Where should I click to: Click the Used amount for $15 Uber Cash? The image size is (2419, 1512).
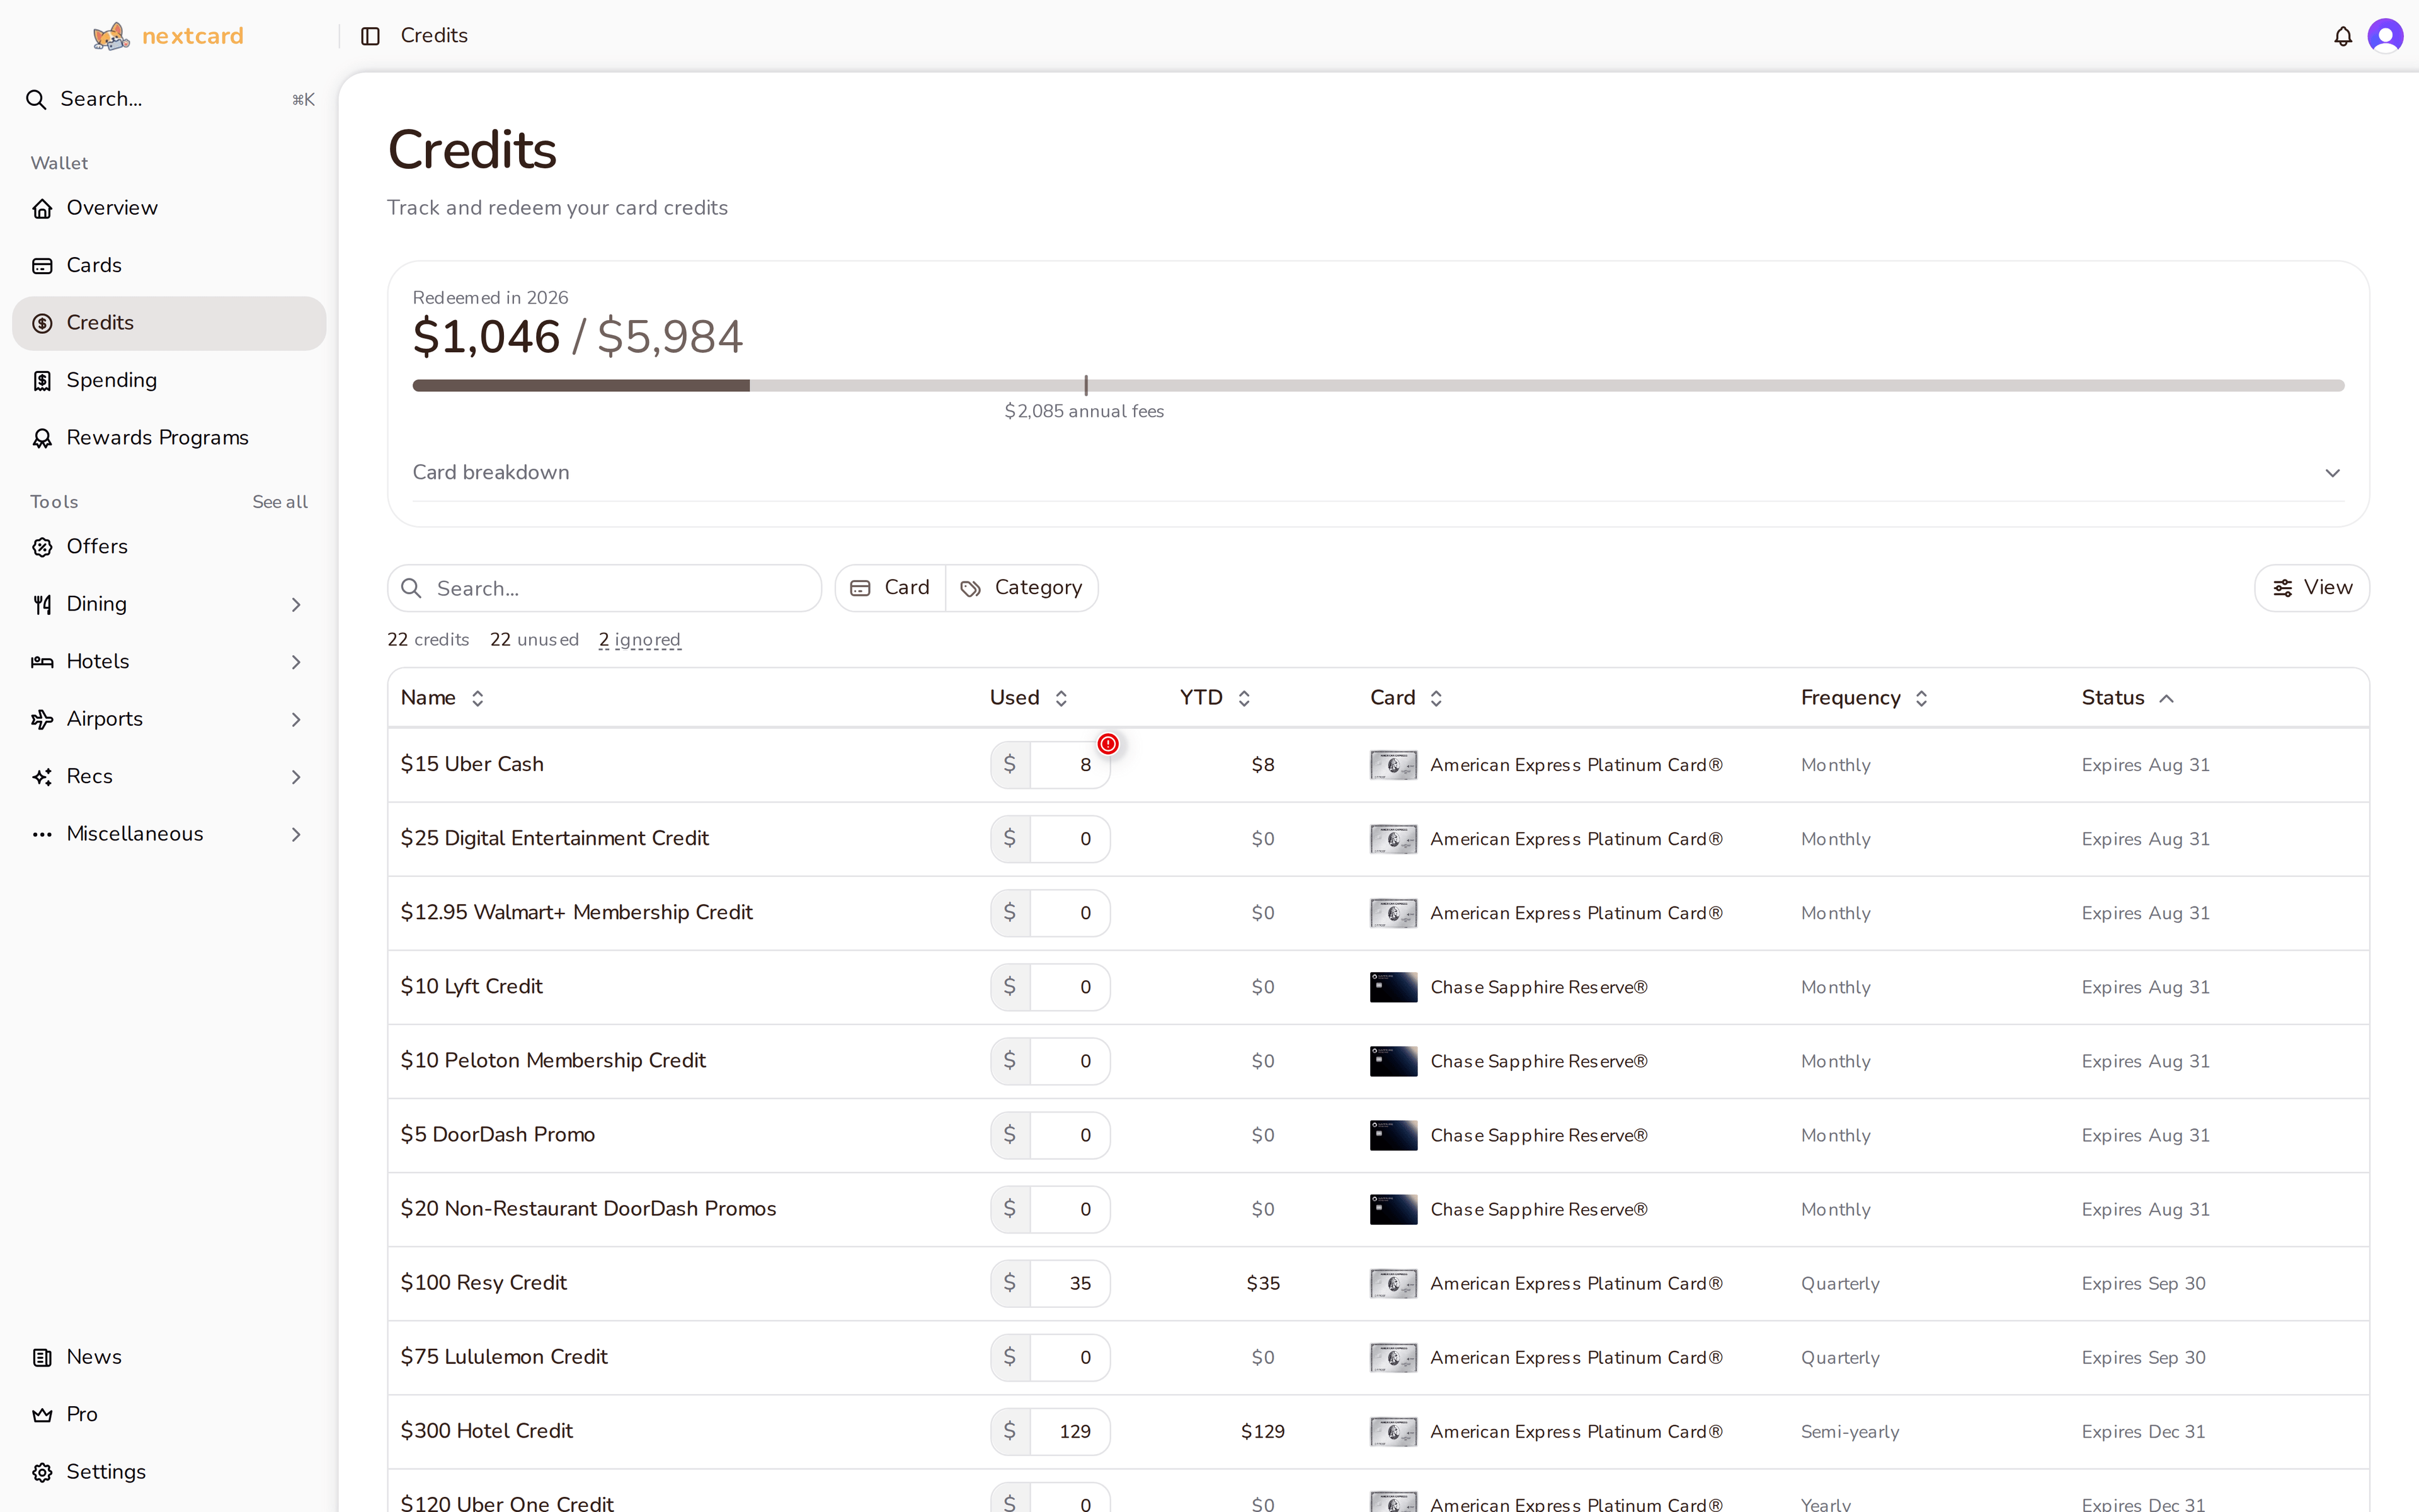tap(1070, 765)
